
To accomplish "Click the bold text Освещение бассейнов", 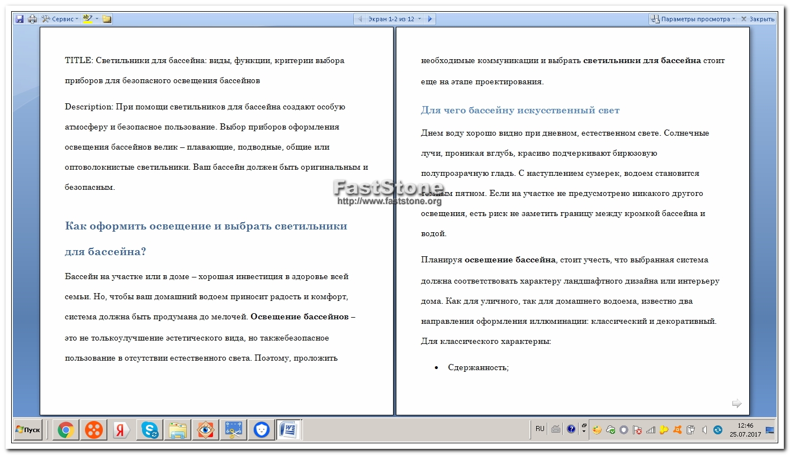I will tap(299, 317).
